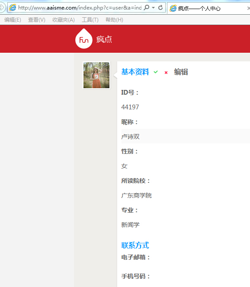This screenshot has height=287, width=250.
Task: Click the school value 广东商学院
Action: [136, 195]
